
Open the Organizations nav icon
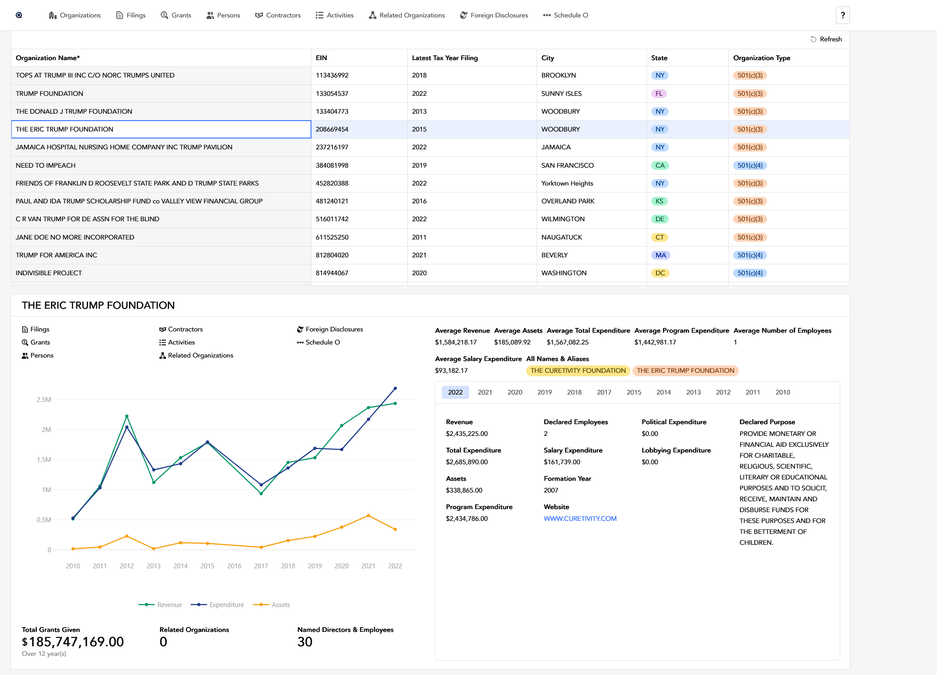[53, 15]
